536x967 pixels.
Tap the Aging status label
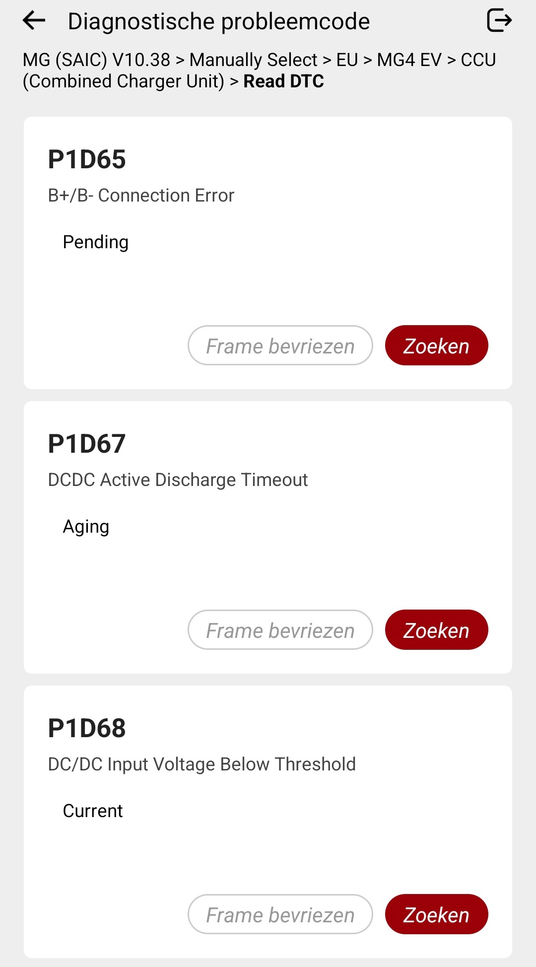click(x=86, y=527)
